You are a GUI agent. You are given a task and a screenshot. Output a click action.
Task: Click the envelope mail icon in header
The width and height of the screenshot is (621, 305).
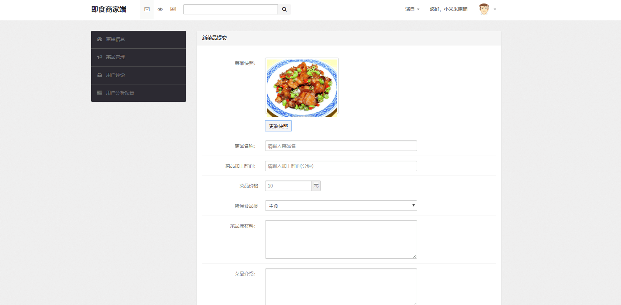point(147,9)
